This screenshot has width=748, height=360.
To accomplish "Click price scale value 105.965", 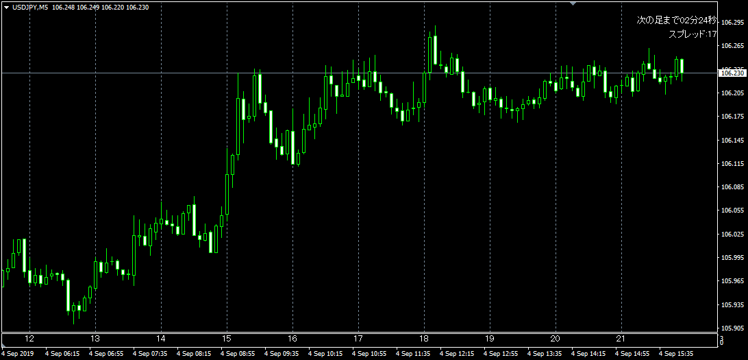I will 733,281.
